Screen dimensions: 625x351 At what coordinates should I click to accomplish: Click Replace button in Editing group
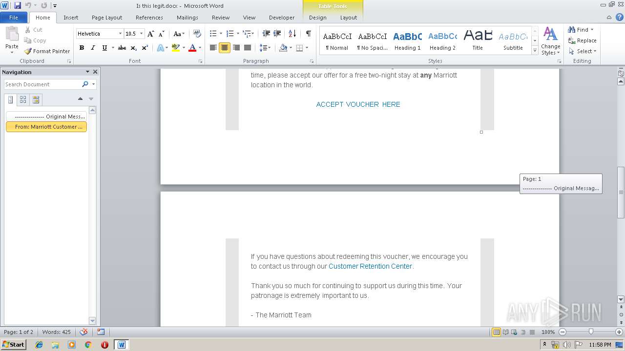(x=582, y=40)
